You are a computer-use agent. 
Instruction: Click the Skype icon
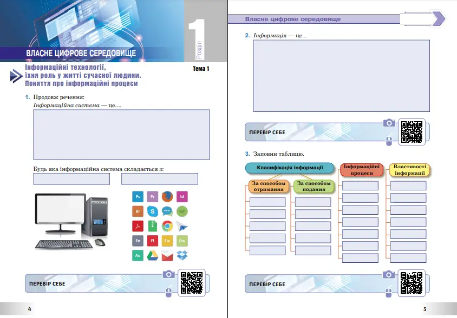(153, 211)
